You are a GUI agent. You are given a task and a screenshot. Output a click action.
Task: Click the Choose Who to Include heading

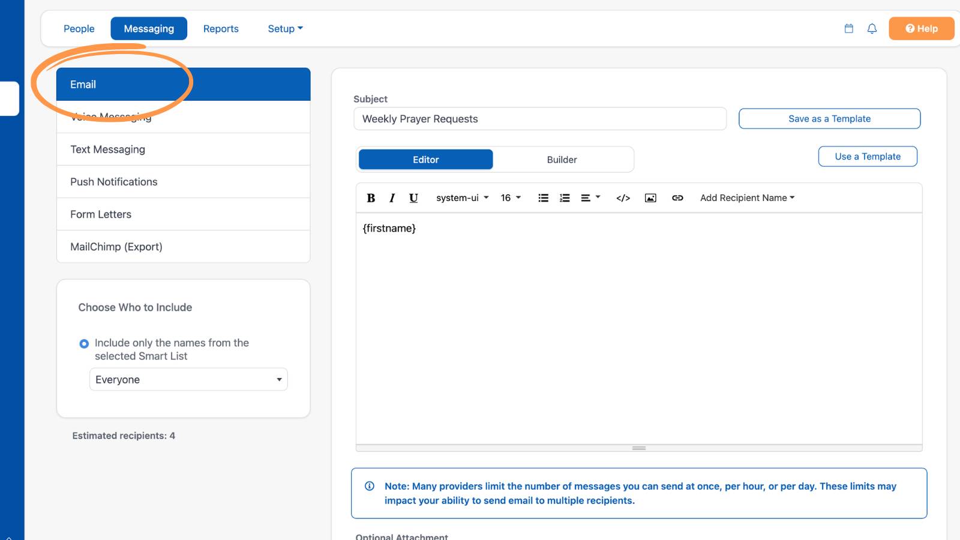click(135, 307)
